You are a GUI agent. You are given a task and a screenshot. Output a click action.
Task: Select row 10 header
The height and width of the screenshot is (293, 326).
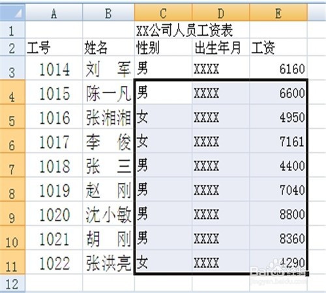click(12, 238)
